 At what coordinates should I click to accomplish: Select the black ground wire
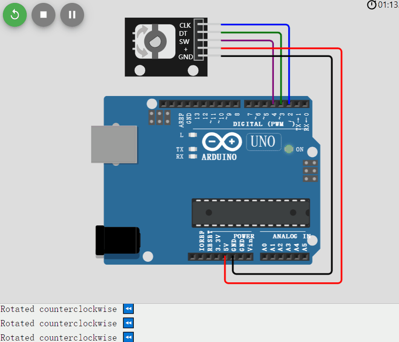(331, 165)
